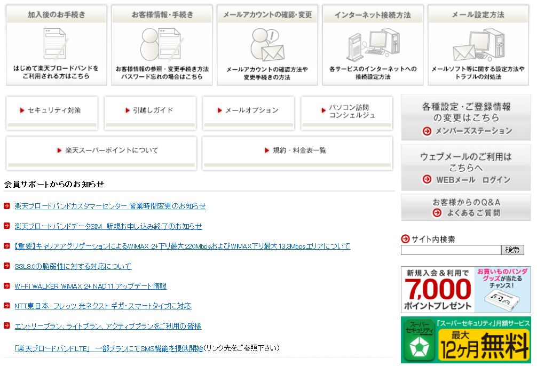Viewport: 537px width, 366px height.
Task: Click the パスワード忘れの場合はこちら description text
Action: click(x=162, y=77)
